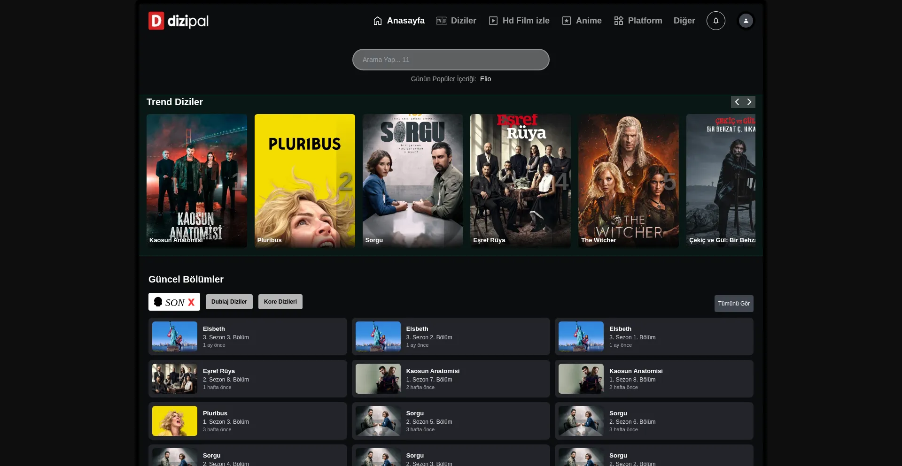Click the Anasayfa home icon
The width and height of the screenshot is (902, 466).
378,21
